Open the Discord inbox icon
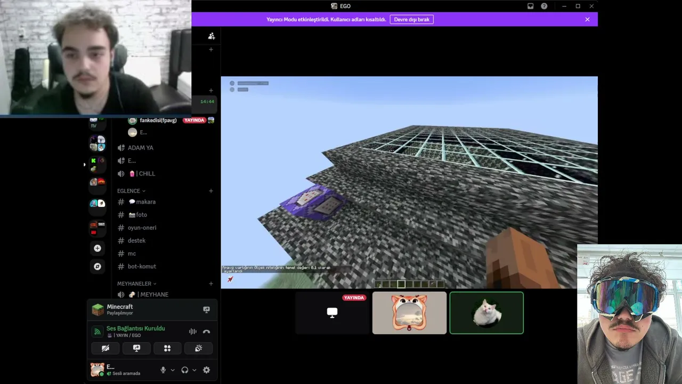 [530, 6]
